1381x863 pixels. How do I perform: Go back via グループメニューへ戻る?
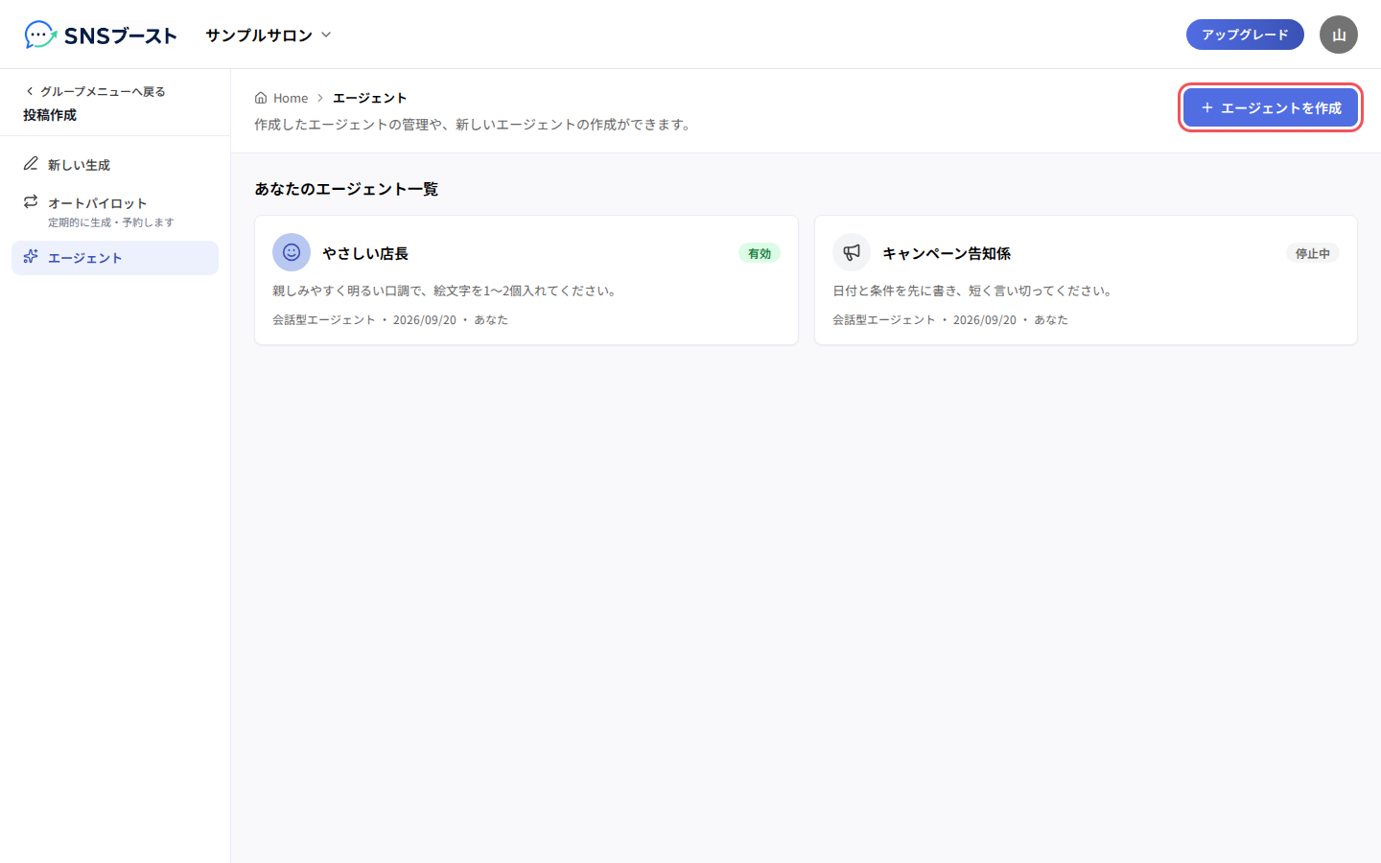coord(95,91)
